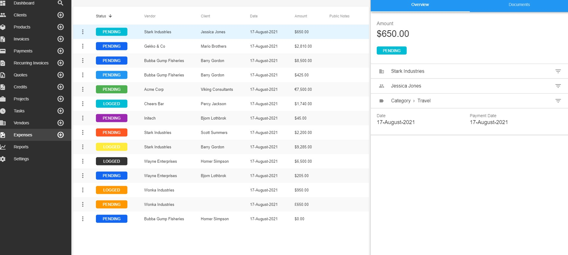Click filter icon on Category Travel row
The height and width of the screenshot is (255, 568).
tap(558, 101)
